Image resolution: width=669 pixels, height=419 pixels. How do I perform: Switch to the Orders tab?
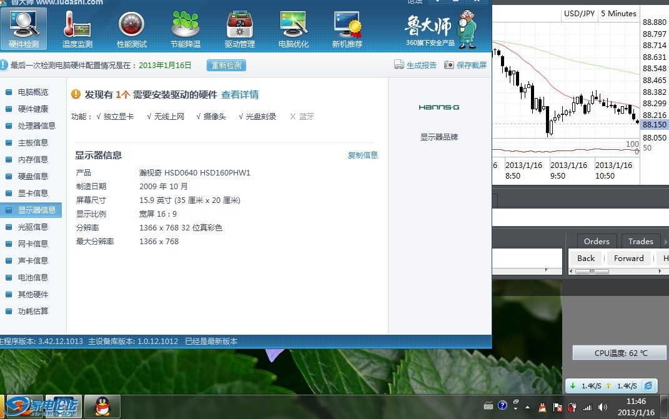tap(596, 241)
